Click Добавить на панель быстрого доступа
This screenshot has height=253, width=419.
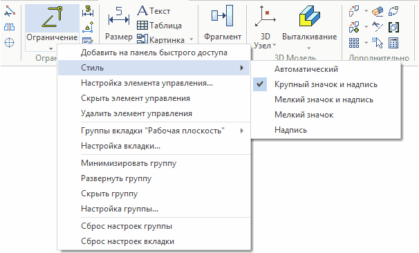click(x=154, y=53)
